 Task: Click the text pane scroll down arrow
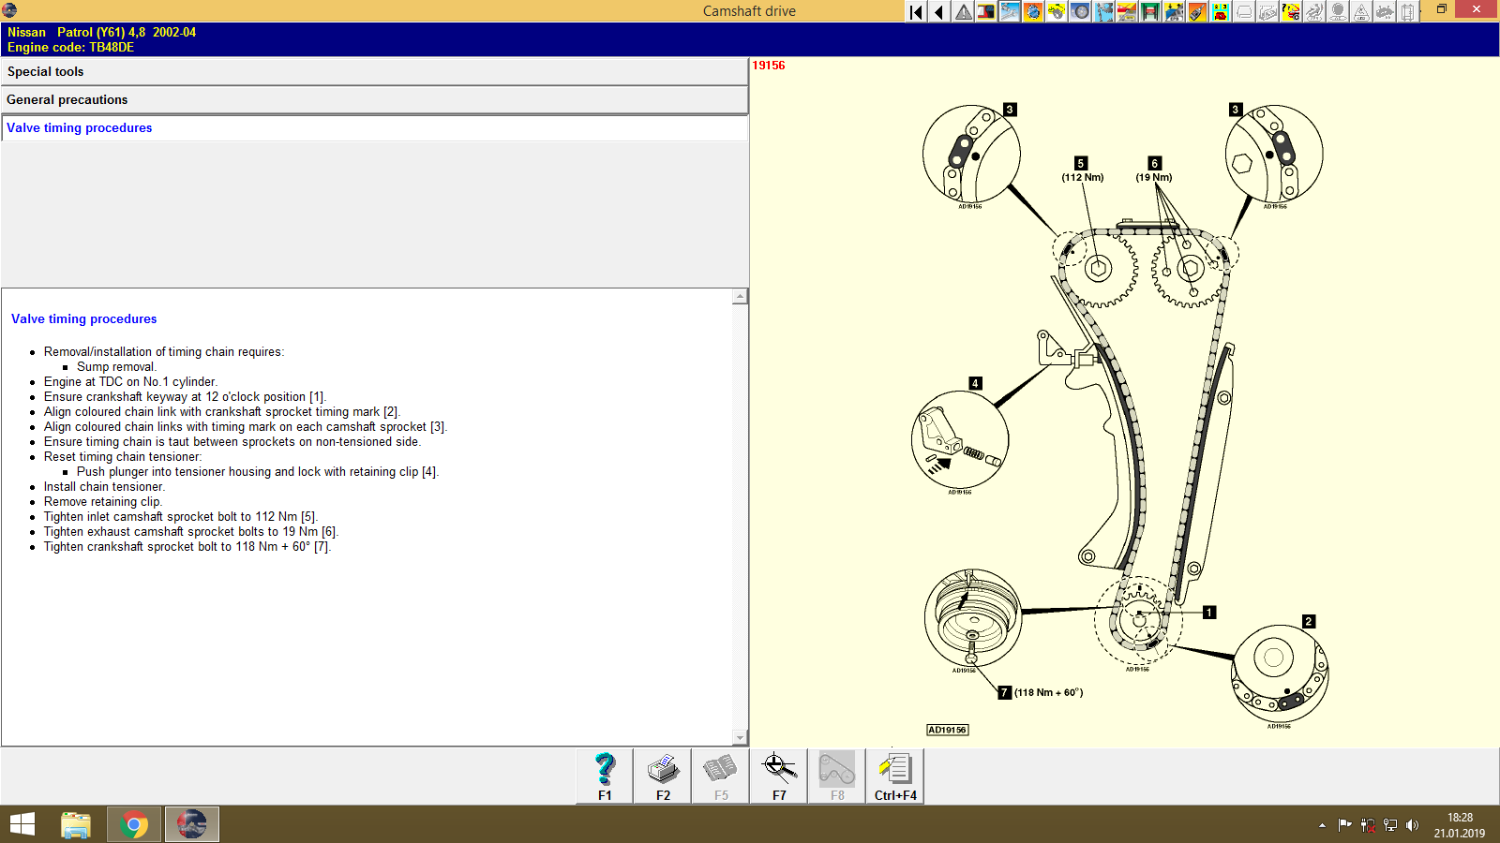tap(740, 738)
